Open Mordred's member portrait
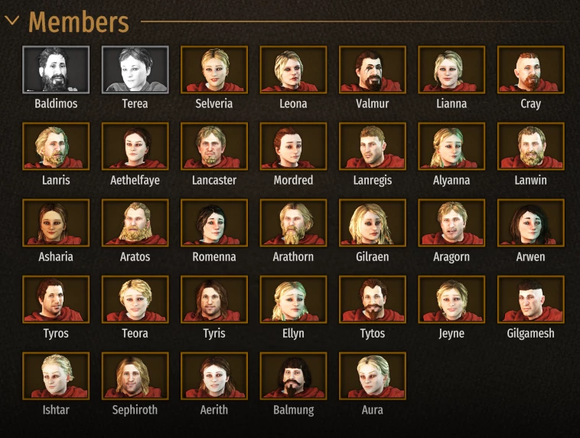Screen dimensions: 580x438 click(x=293, y=146)
